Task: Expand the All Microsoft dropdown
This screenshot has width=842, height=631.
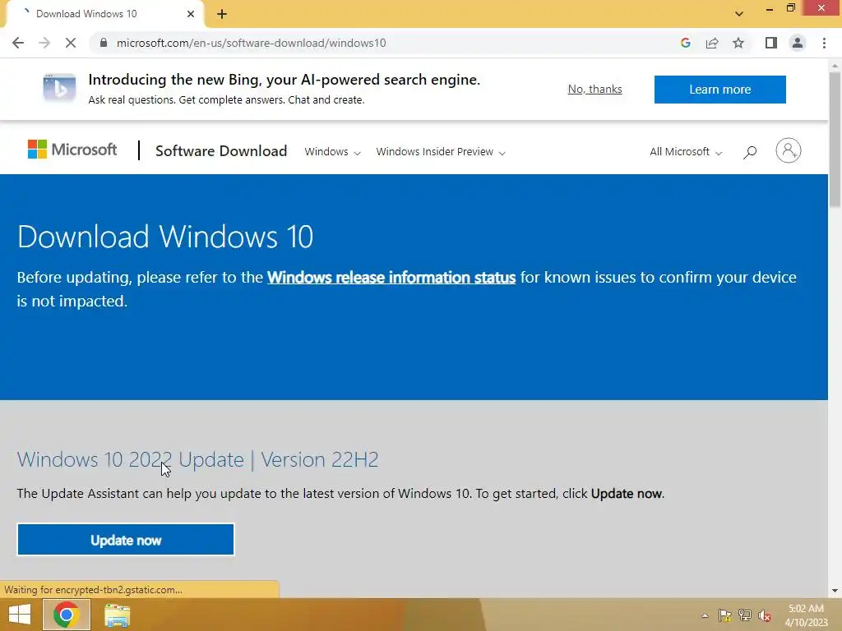Action: (x=686, y=152)
